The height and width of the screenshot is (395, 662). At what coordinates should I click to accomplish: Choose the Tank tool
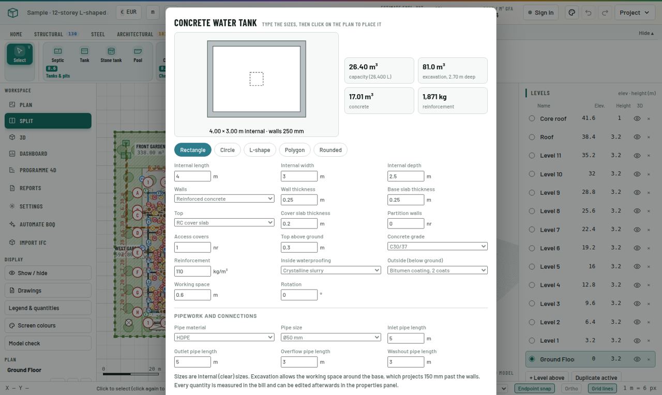(x=84, y=54)
